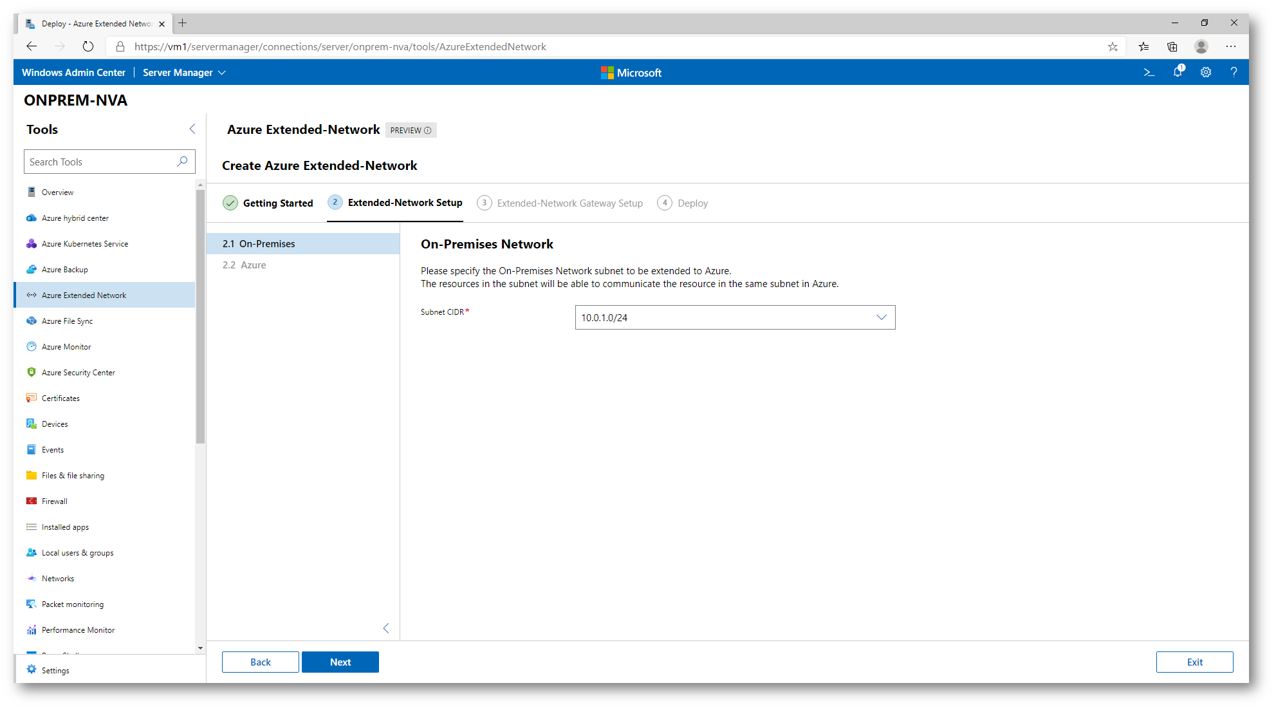This screenshot has height=710, width=1276.
Task: Collapse the Tools pane with chevron
Action: pos(192,129)
